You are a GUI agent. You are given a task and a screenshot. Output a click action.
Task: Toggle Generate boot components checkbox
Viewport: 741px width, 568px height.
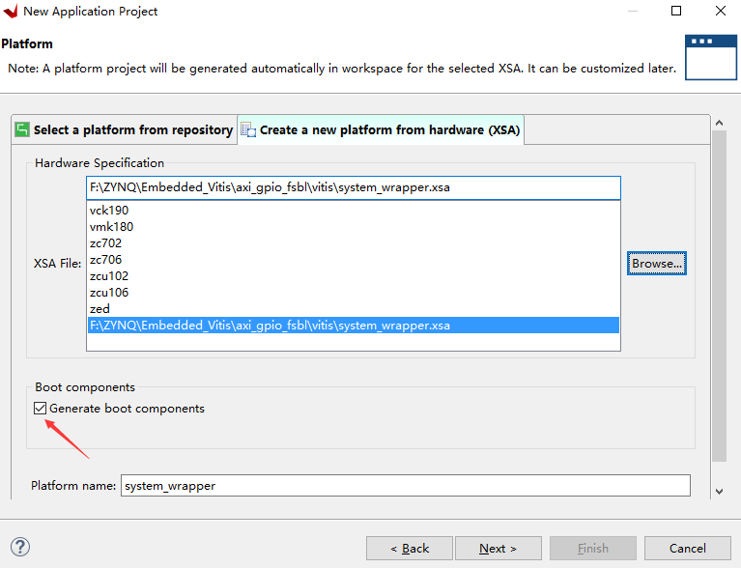pyautogui.click(x=41, y=409)
